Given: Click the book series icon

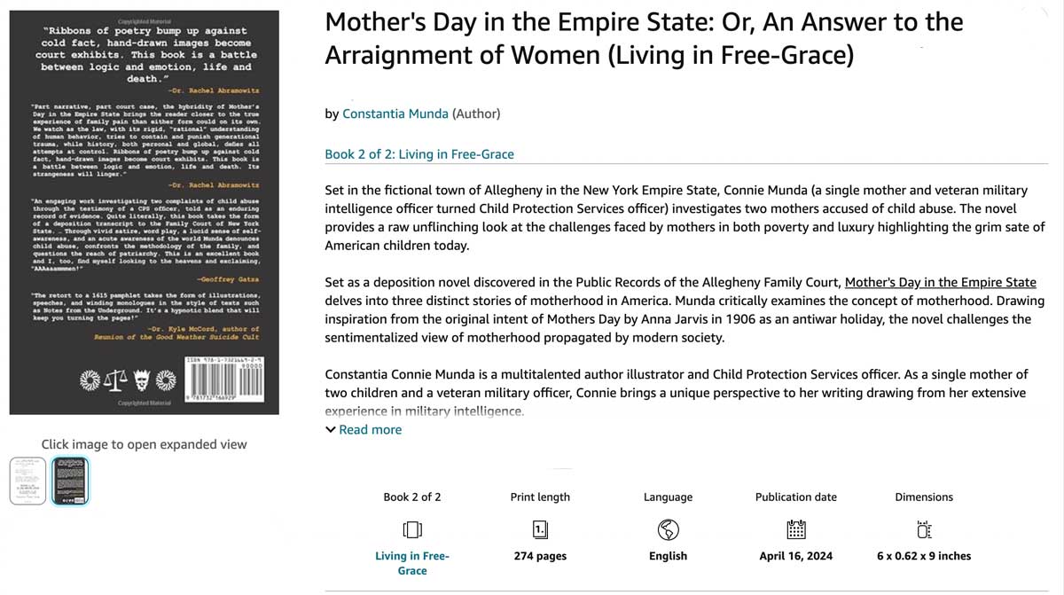Looking at the screenshot, I should pyautogui.click(x=411, y=530).
